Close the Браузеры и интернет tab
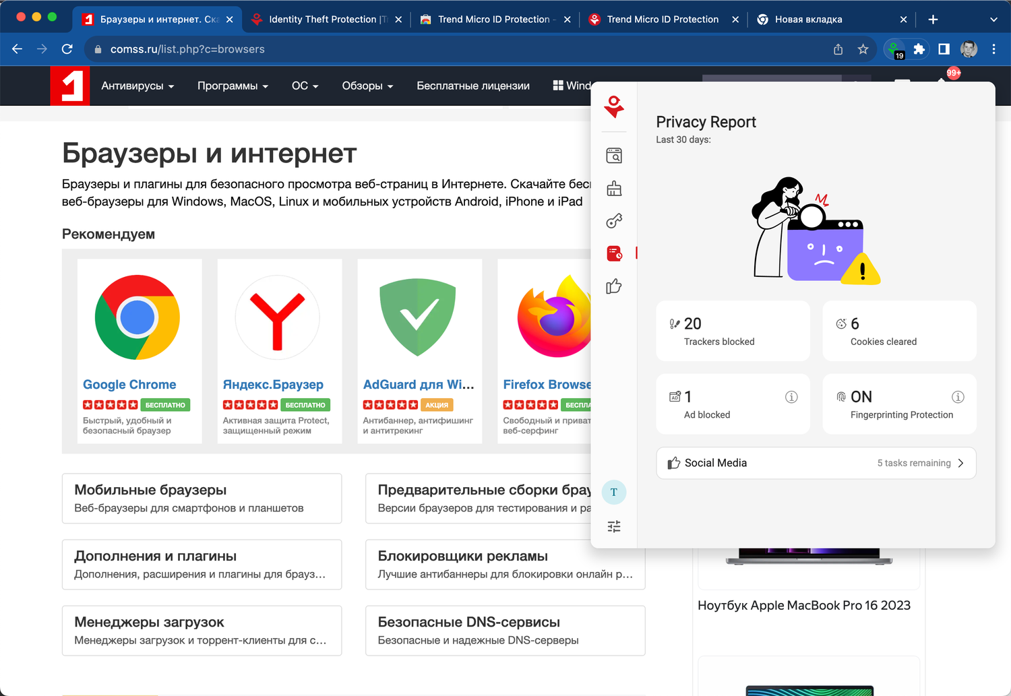 coord(229,20)
